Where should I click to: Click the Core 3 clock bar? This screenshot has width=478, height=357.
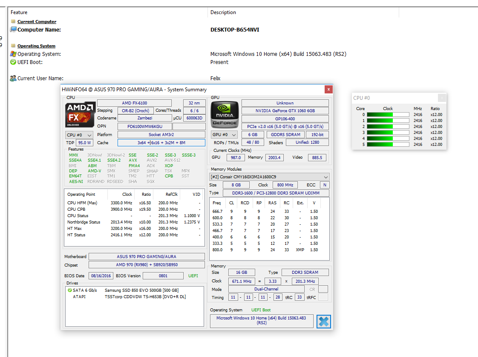(388, 132)
